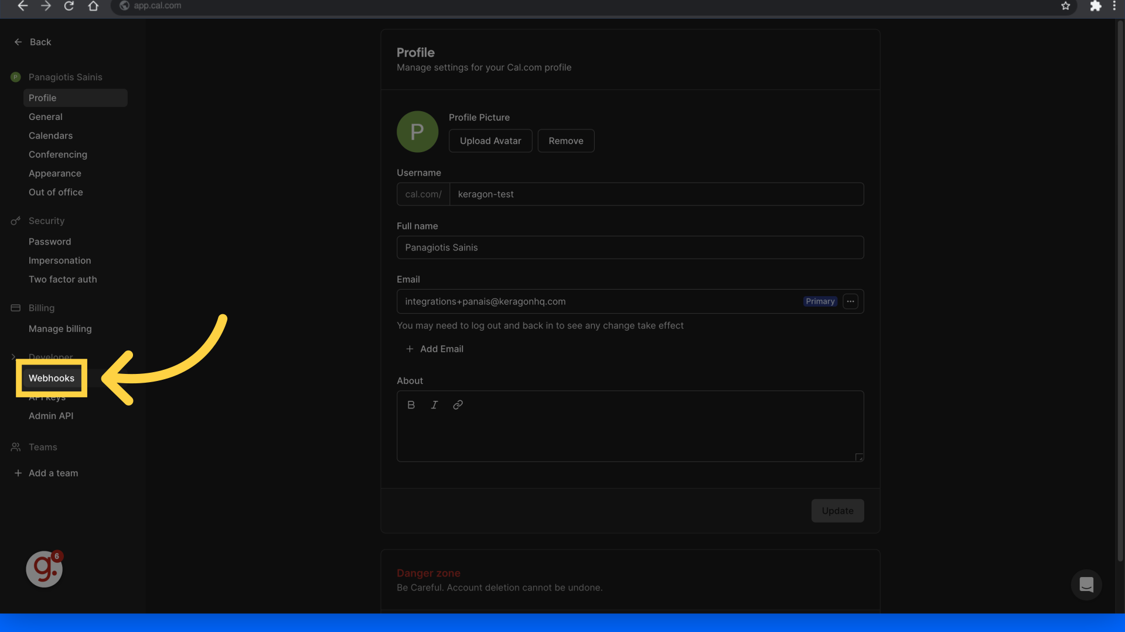The height and width of the screenshot is (632, 1125).
Task: Click the browser forward arrow
Action: click(x=46, y=6)
